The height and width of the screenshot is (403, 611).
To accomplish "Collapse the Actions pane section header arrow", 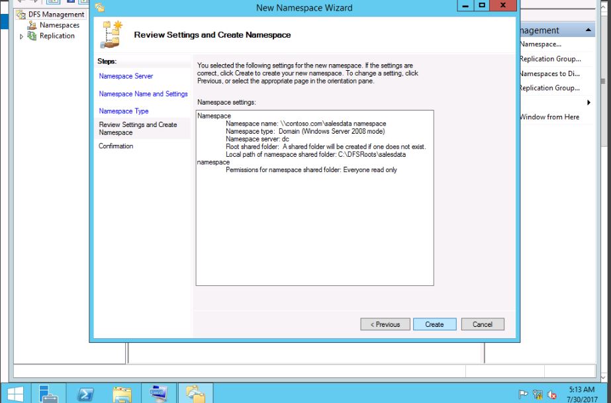I will click(588, 30).
